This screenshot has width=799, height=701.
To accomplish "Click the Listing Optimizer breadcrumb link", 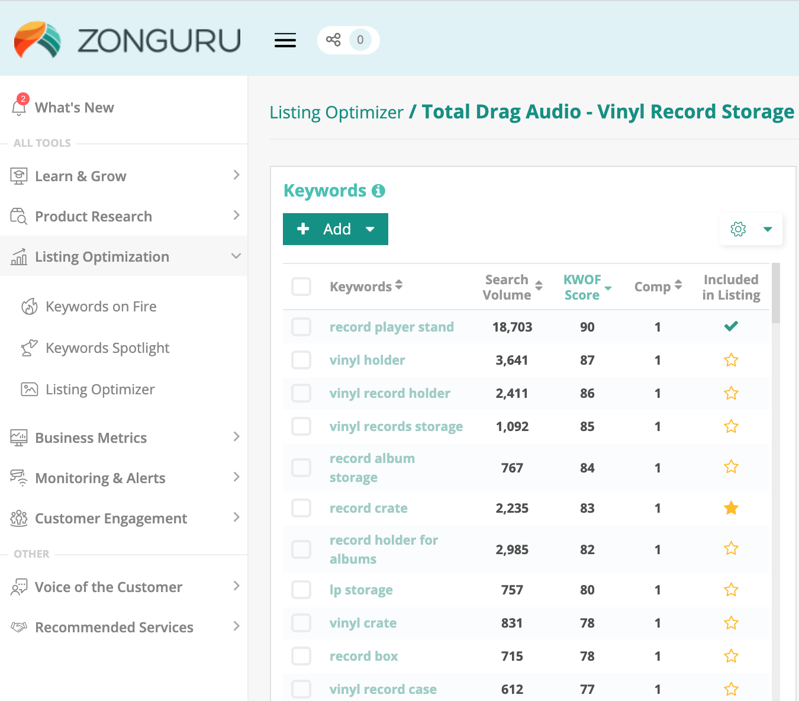I will tap(336, 112).
